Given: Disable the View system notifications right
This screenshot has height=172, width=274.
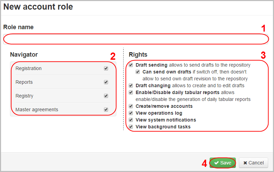Looking at the screenshot, I should [131, 120].
